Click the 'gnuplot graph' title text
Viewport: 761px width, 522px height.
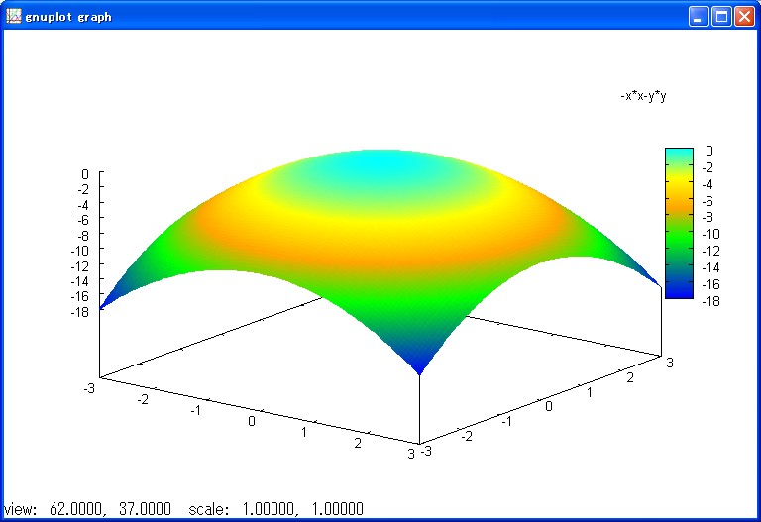point(68,17)
